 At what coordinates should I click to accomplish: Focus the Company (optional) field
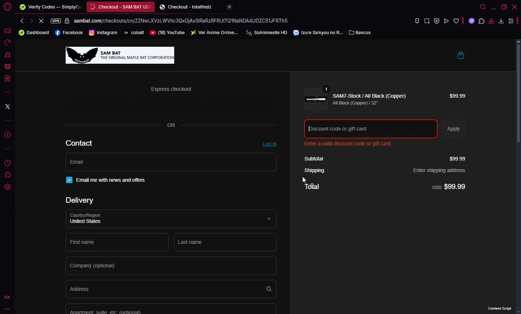(x=171, y=265)
